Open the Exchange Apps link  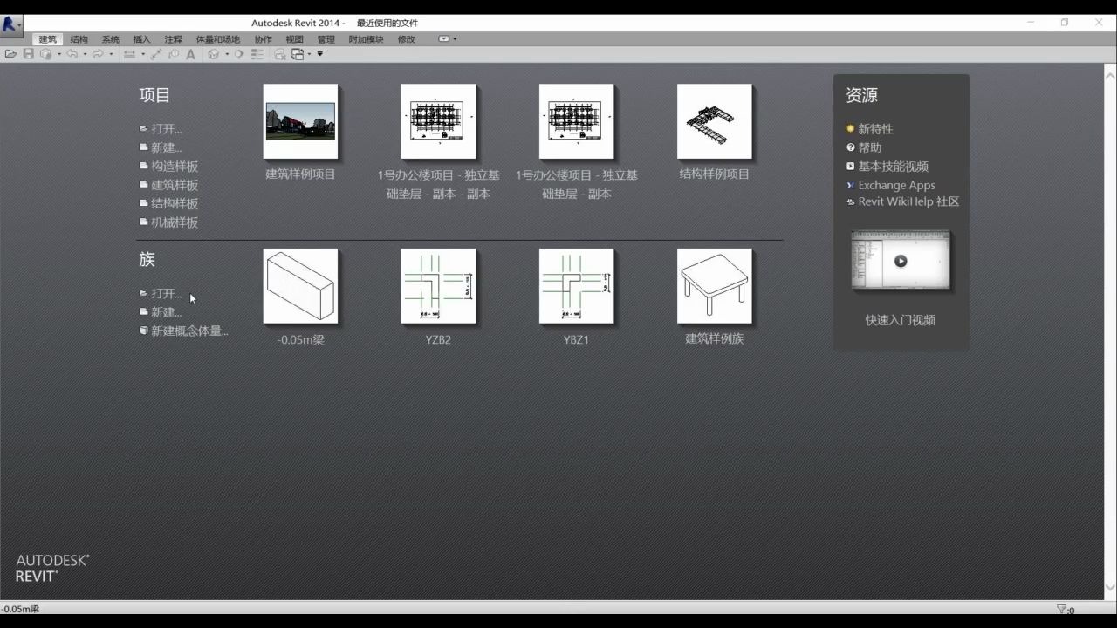coord(897,185)
